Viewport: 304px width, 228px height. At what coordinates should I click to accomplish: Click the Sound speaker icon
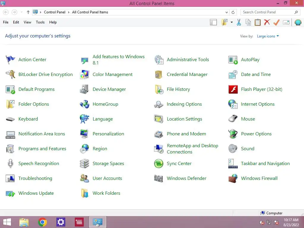pos(233,149)
